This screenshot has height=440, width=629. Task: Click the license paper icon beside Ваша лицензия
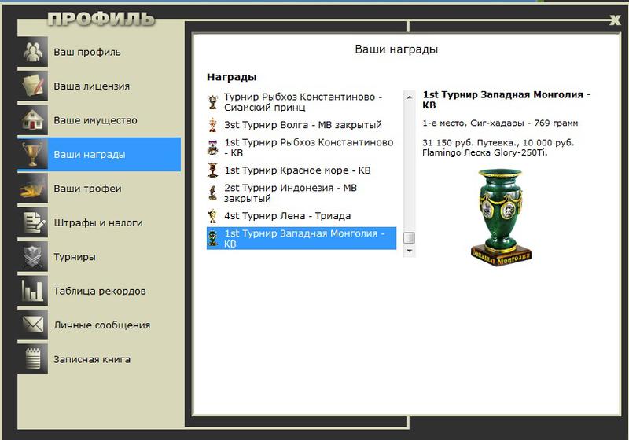coord(32,86)
